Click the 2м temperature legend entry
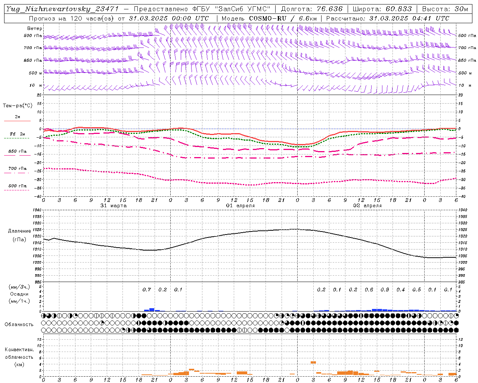Screen dimensions: 478x383 pyautogui.click(x=18, y=117)
